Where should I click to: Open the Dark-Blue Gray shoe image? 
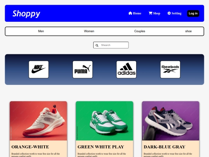point(171,121)
